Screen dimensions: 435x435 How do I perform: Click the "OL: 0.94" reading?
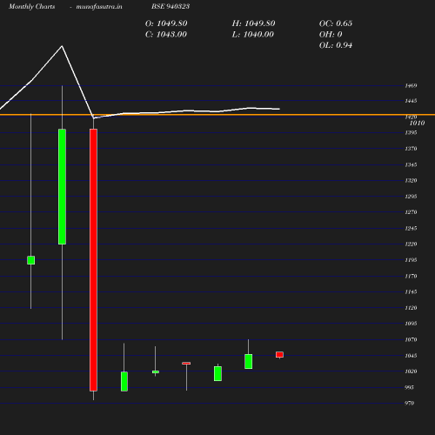336,45
